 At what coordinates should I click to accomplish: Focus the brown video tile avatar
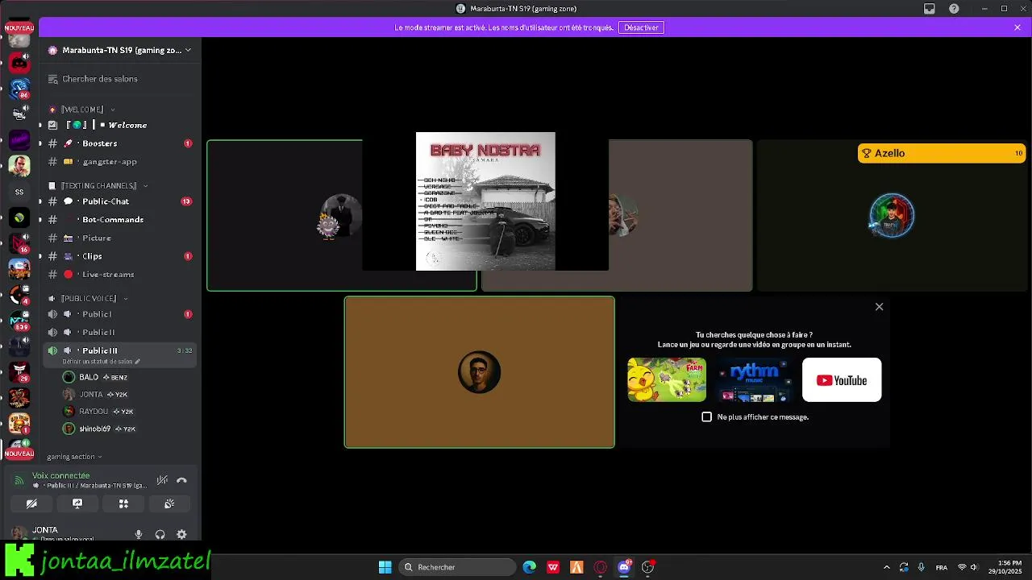pyautogui.click(x=480, y=372)
